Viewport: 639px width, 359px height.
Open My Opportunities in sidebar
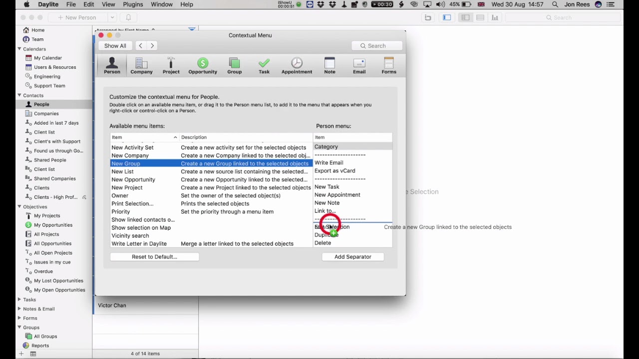point(53,225)
